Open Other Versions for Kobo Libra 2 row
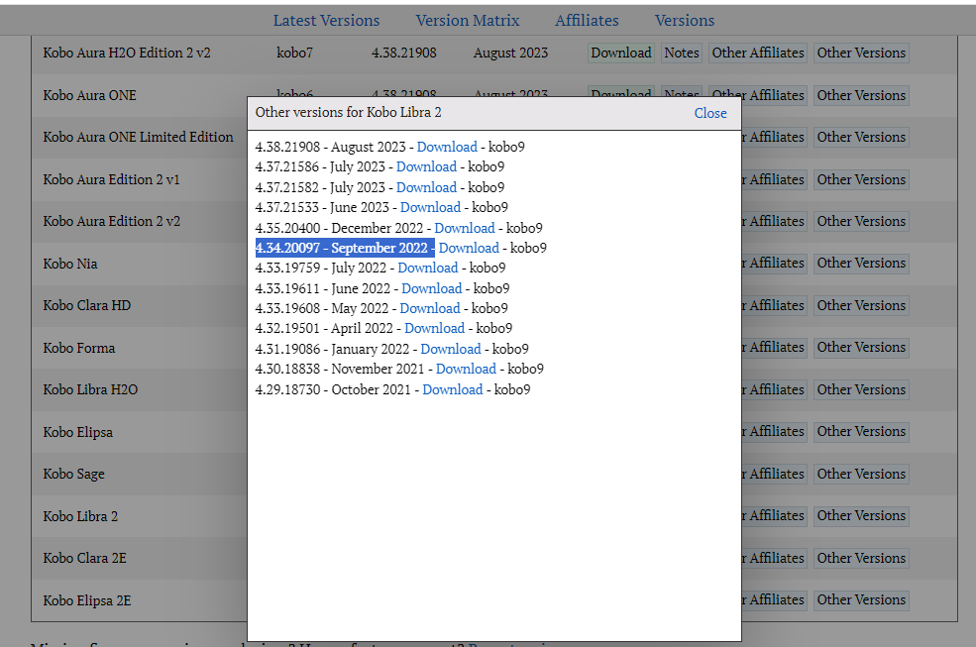This screenshot has width=976, height=647. (861, 515)
